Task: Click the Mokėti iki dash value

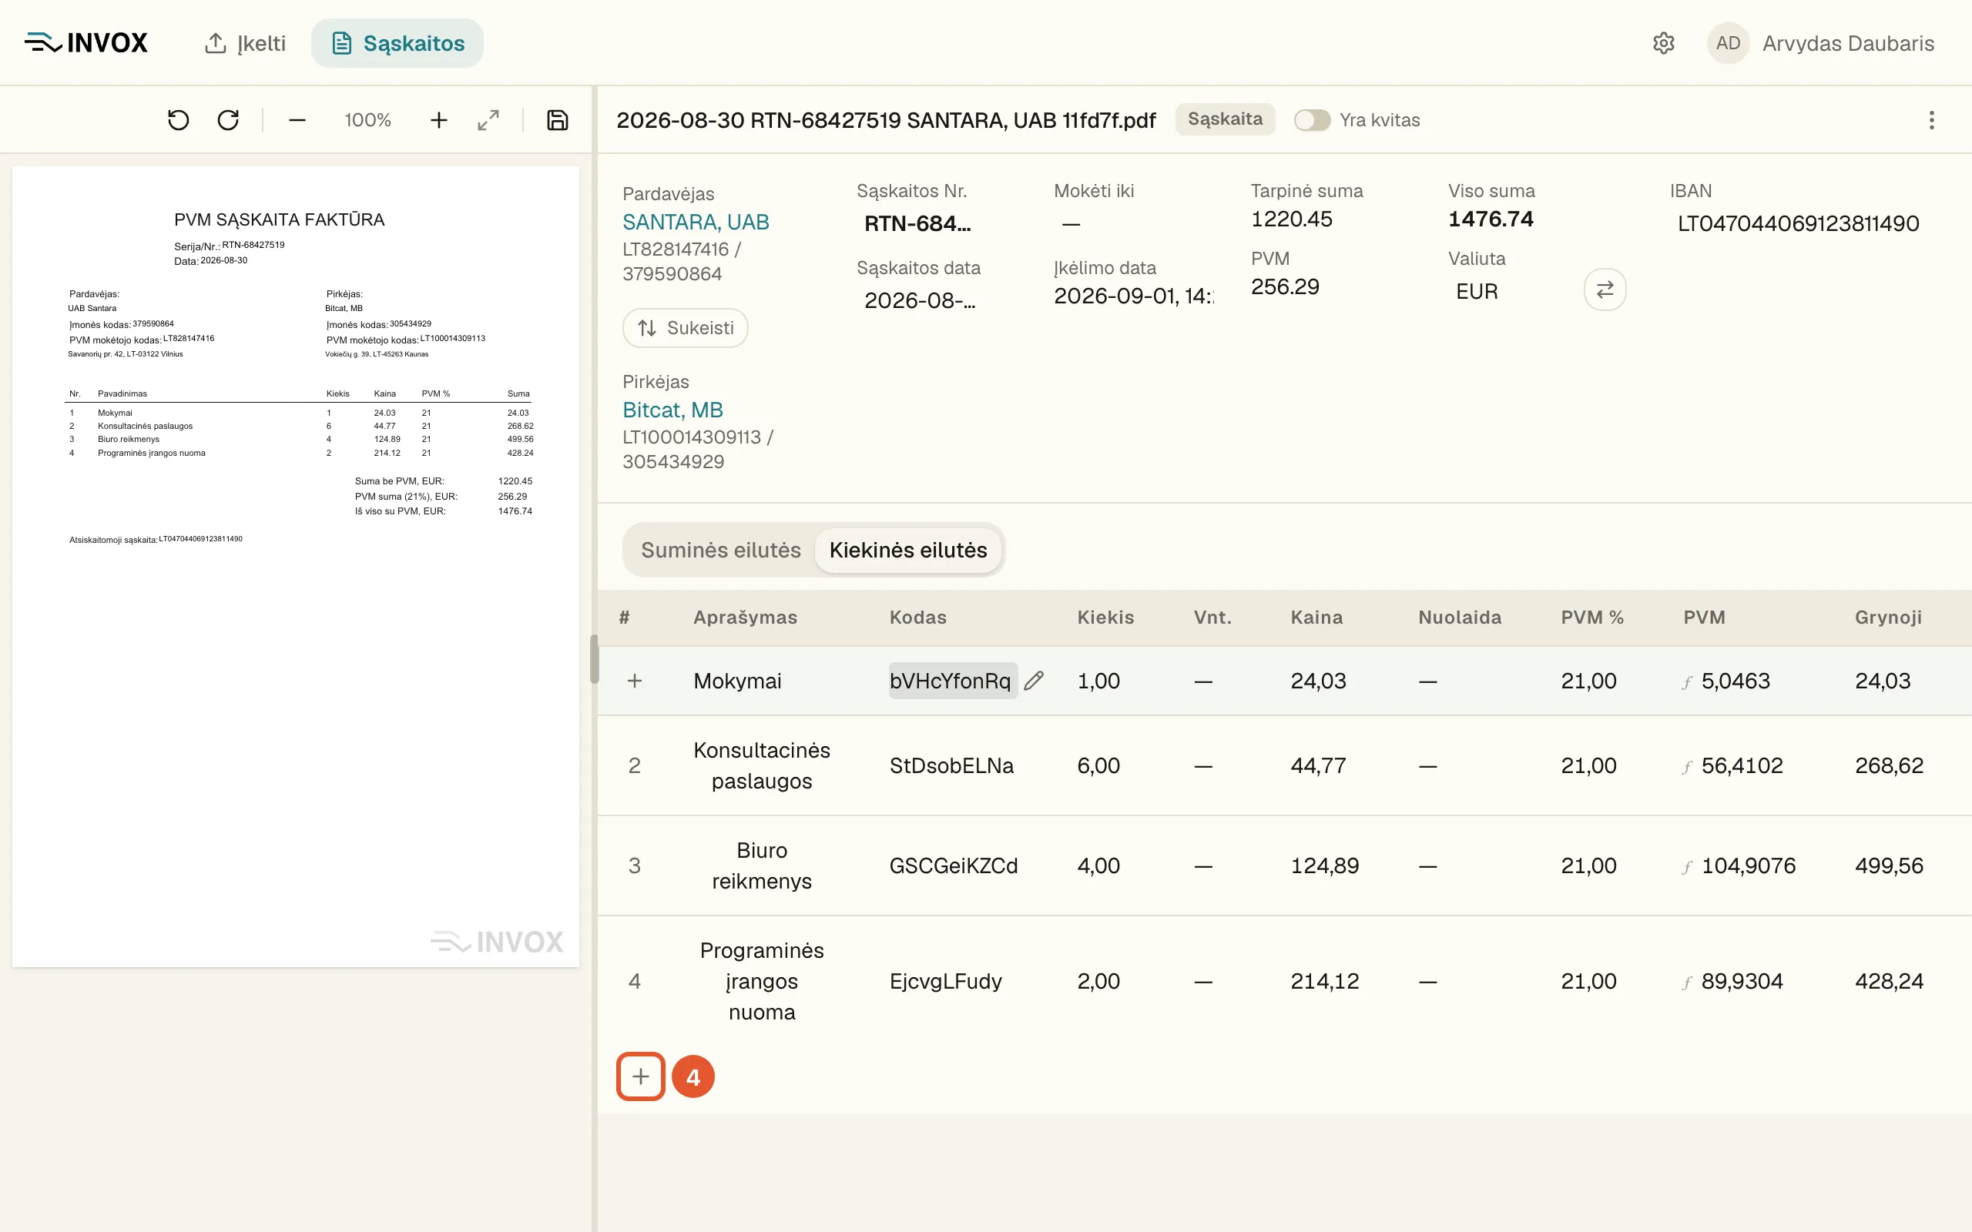Action: pos(1071,223)
